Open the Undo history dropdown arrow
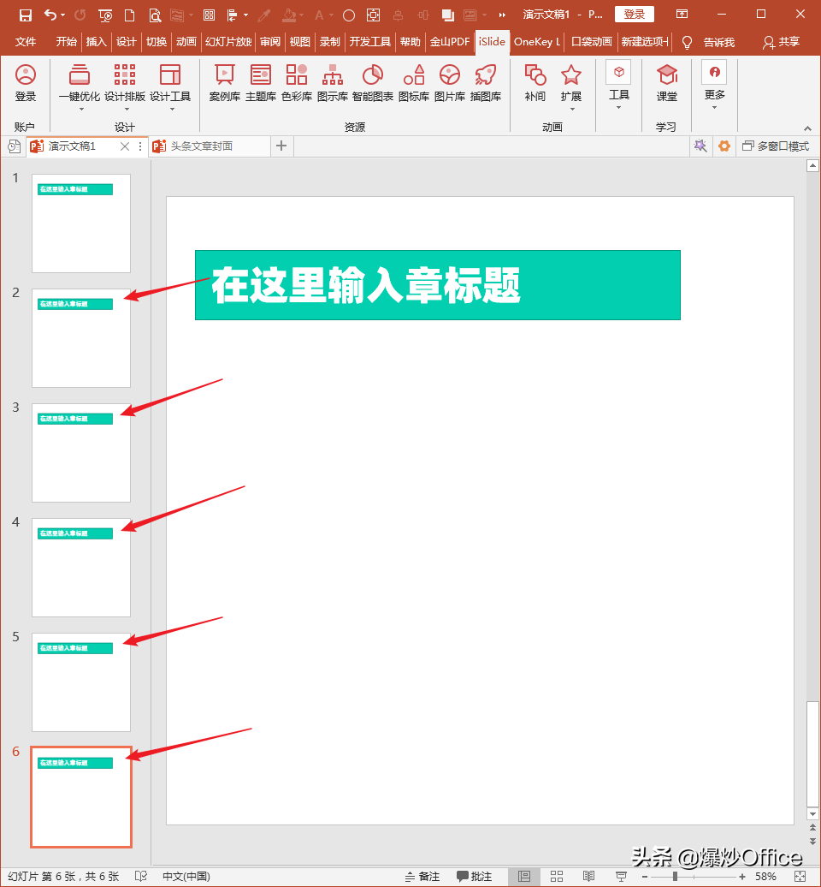Viewport: 821px width, 887px height. point(62,15)
